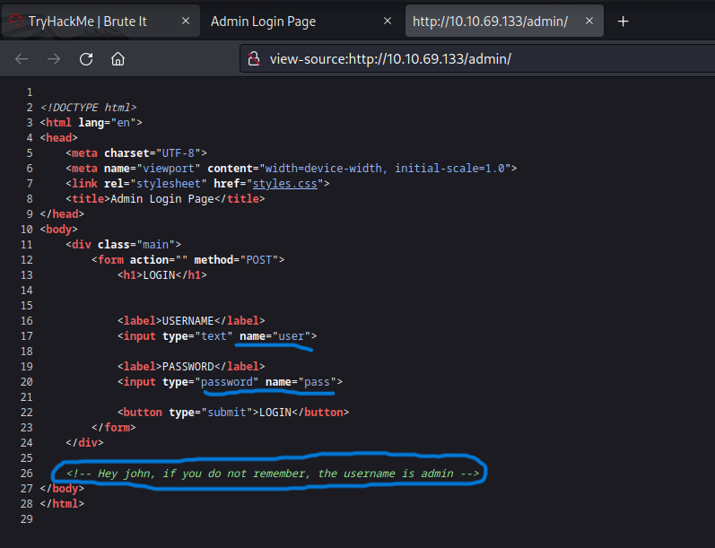This screenshot has width=715, height=548.
Task: Go to the browser home page
Action: pyautogui.click(x=118, y=59)
